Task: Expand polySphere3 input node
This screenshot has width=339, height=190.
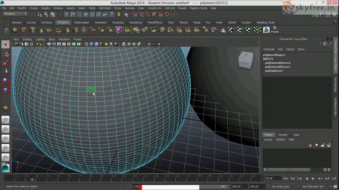Action: tap(274, 71)
